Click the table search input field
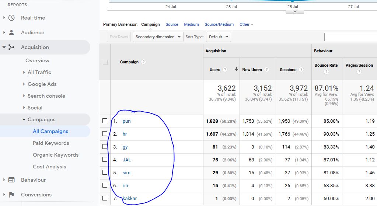The image size is (377, 206). coord(350,37)
